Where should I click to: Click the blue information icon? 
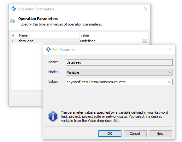[x=53, y=116]
